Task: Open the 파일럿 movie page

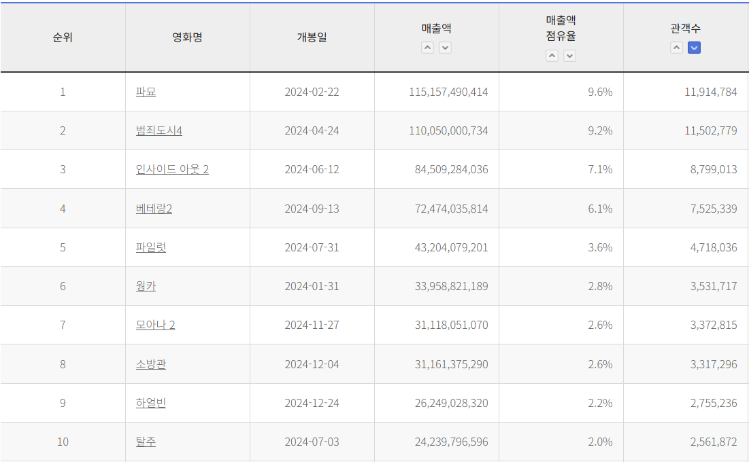Action: click(150, 247)
